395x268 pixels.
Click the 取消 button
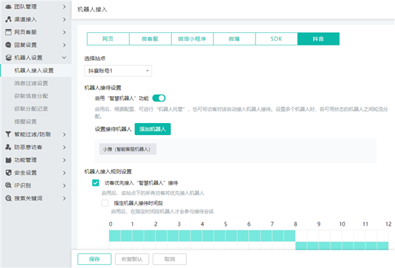(170, 259)
